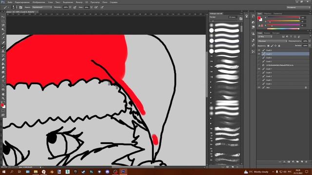The width and height of the screenshot is (312, 175).
Task: Open flow value dropdown arrow
Action: pos(91,7)
